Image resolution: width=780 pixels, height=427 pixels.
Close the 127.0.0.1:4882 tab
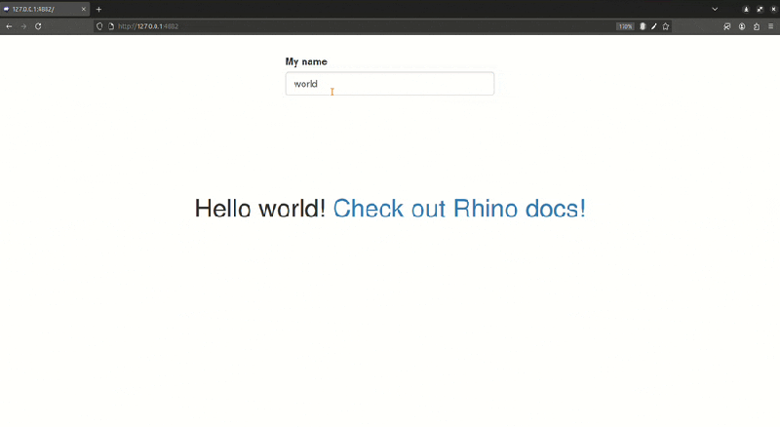coord(84,9)
